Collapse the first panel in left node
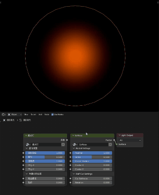Image resolution: width=159 pixels, height=195 pixels. (x=26, y=149)
